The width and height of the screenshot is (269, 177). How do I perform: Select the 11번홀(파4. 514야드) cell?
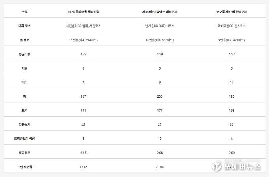(x=83, y=40)
